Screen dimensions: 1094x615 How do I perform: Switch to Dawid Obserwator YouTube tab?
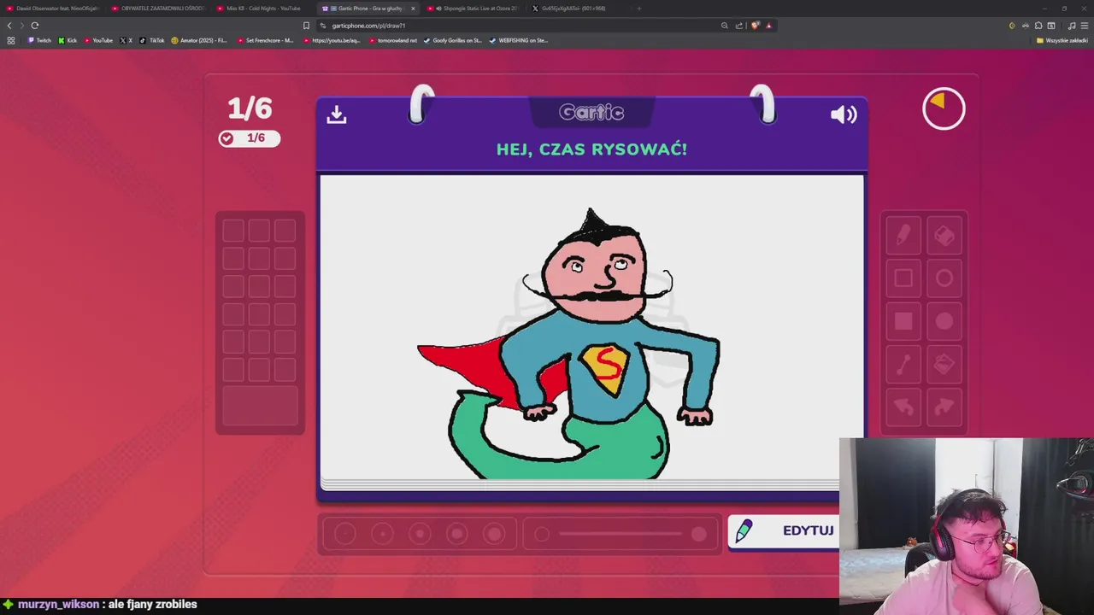pos(51,9)
